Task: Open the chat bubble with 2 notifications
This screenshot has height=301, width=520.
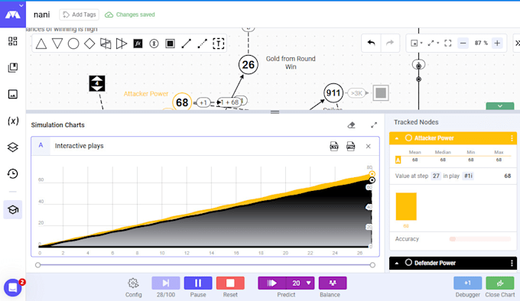Action: point(12,287)
